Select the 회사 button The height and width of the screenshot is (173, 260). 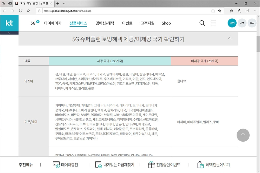[252, 23]
